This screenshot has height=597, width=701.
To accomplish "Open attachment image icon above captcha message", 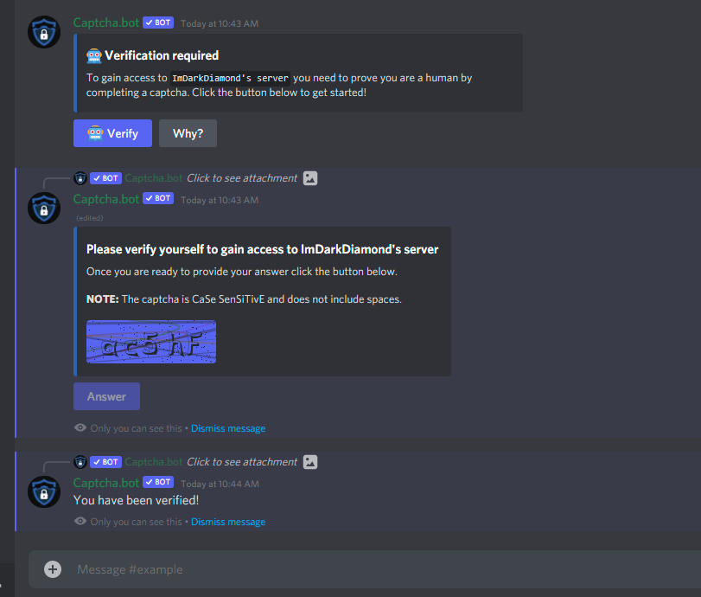I will click(x=310, y=178).
